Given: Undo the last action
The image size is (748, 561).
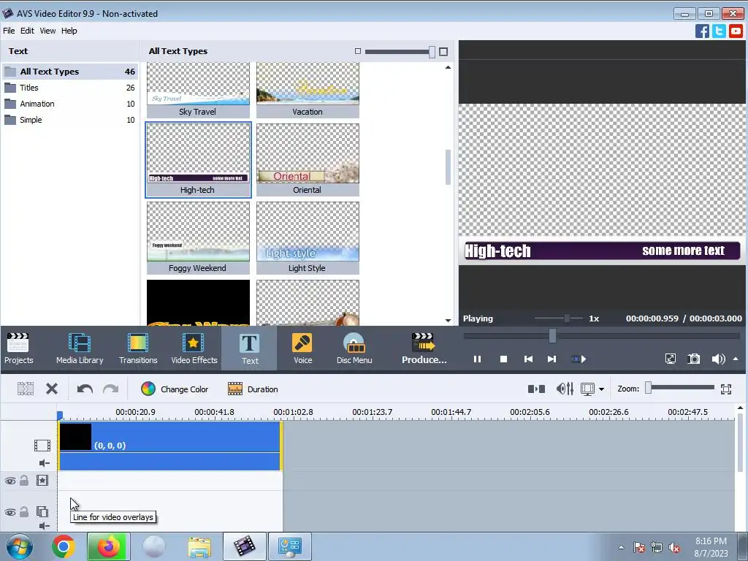Looking at the screenshot, I should click(85, 389).
